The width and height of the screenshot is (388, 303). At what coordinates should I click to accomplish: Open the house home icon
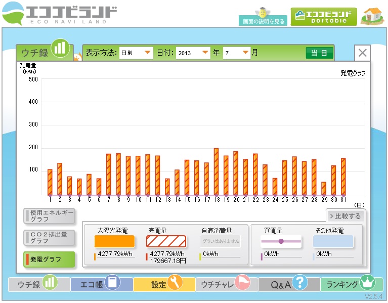click(x=372, y=16)
